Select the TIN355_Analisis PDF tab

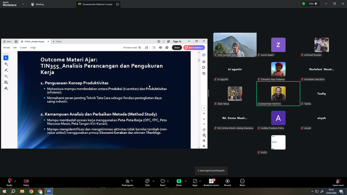click(34, 42)
